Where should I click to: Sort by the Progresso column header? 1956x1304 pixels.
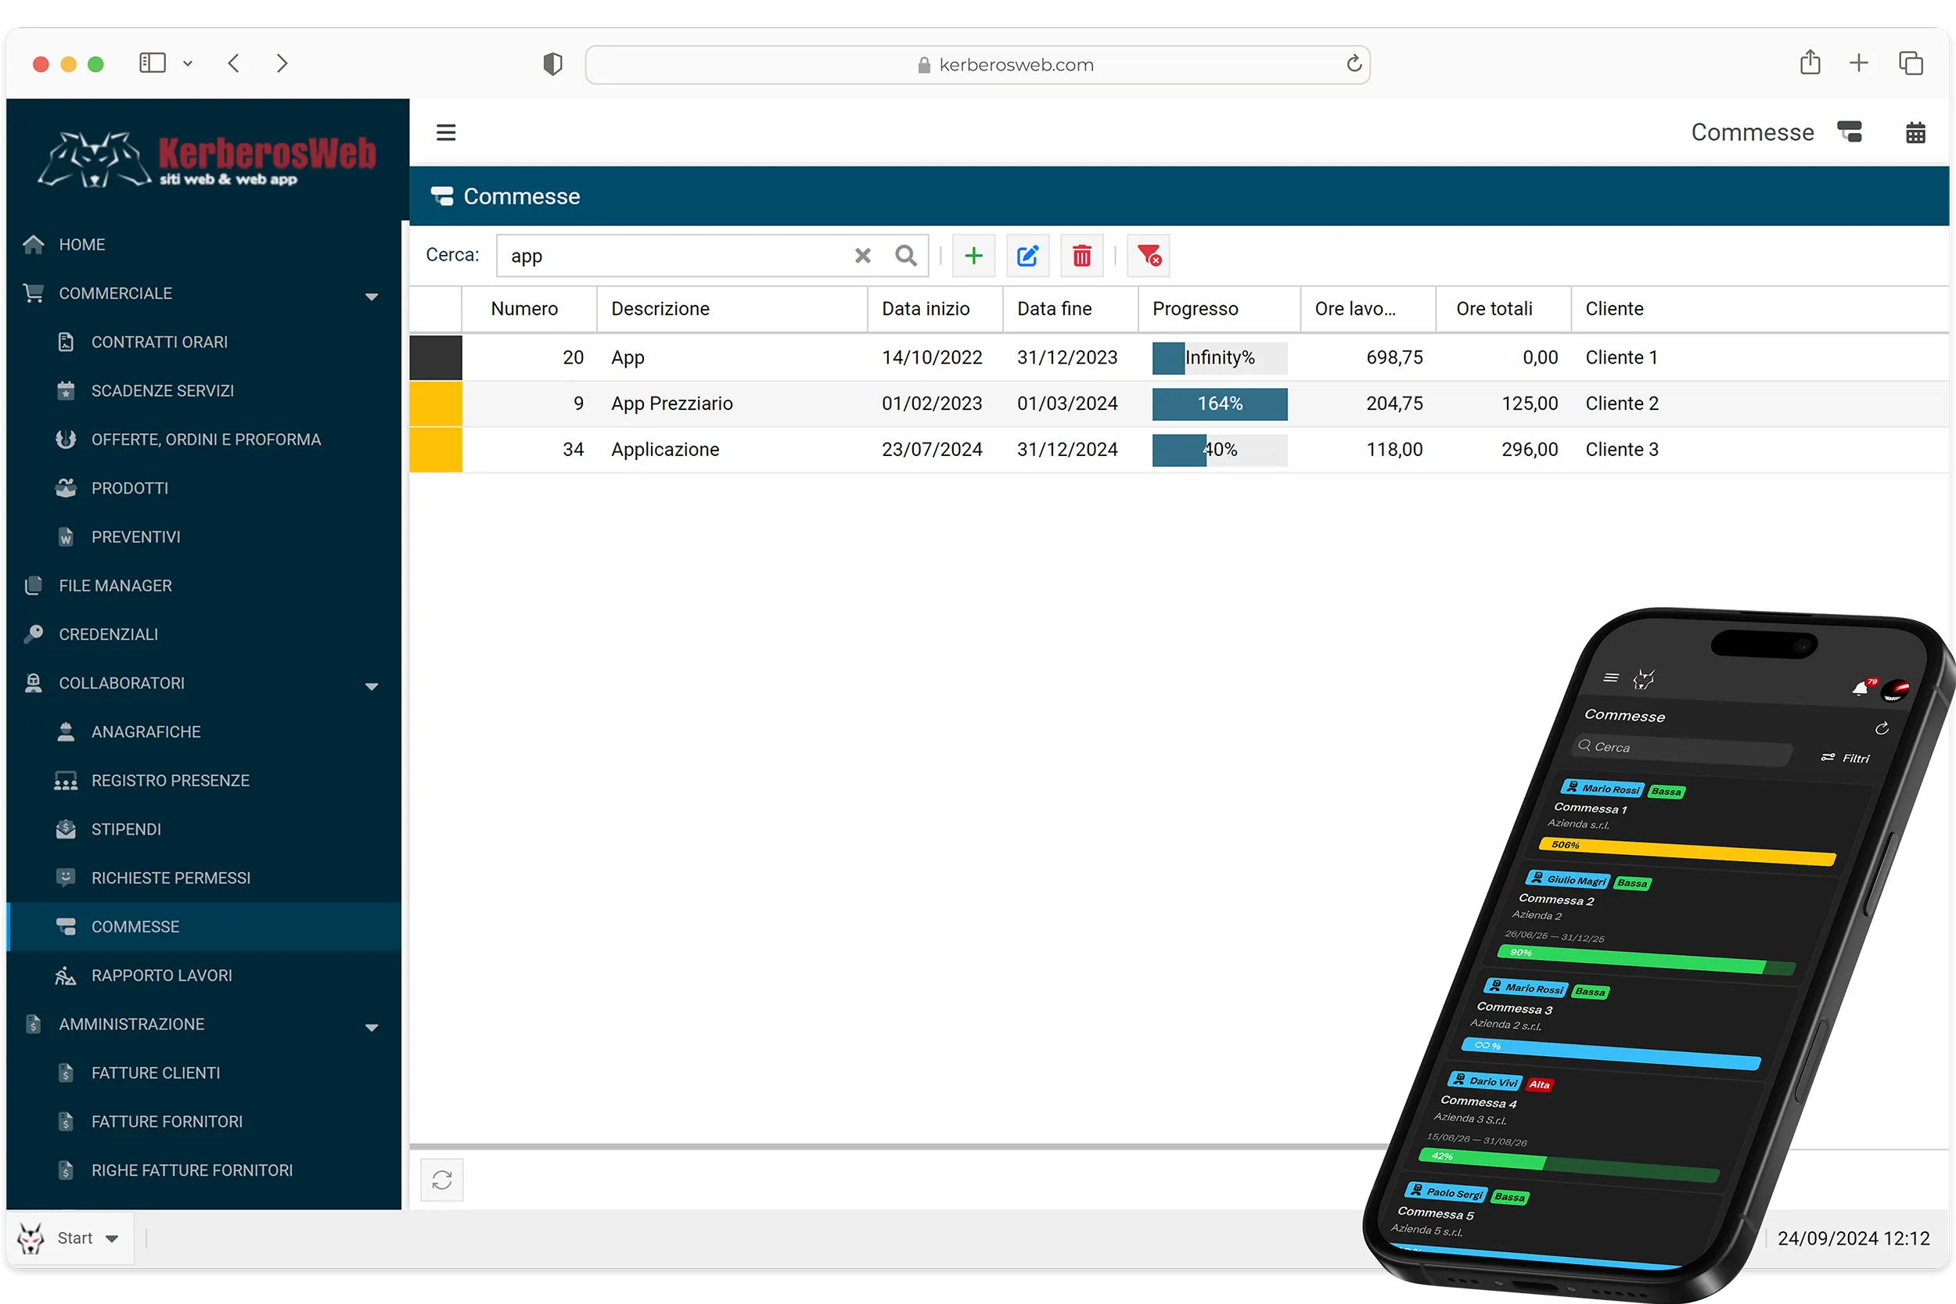click(x=1219, y=308)
